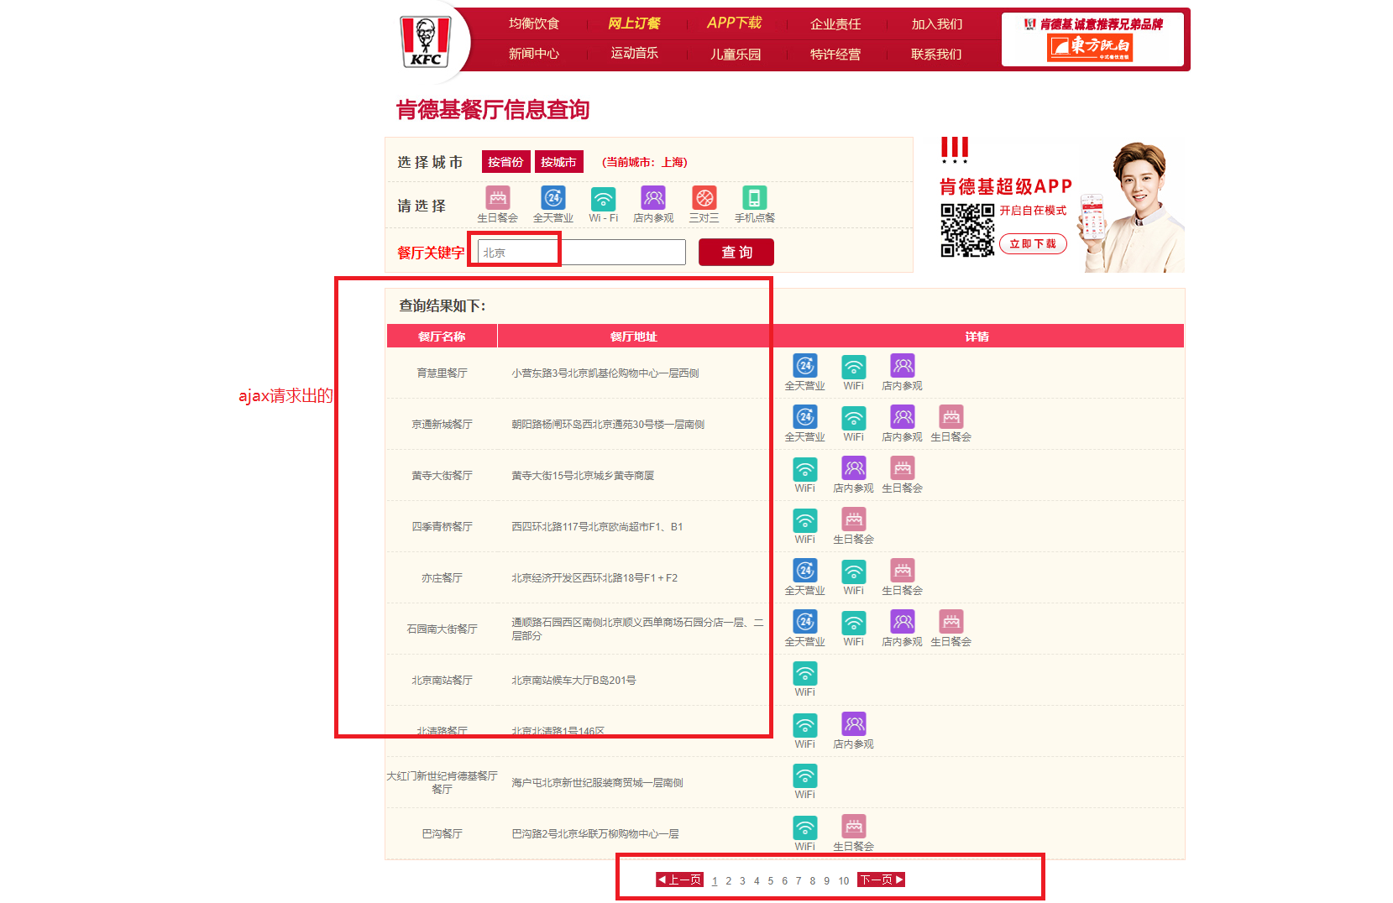
Task: Click WiFi icon in 四季青桥餐厅 row
Action: [x=805, y=519]
